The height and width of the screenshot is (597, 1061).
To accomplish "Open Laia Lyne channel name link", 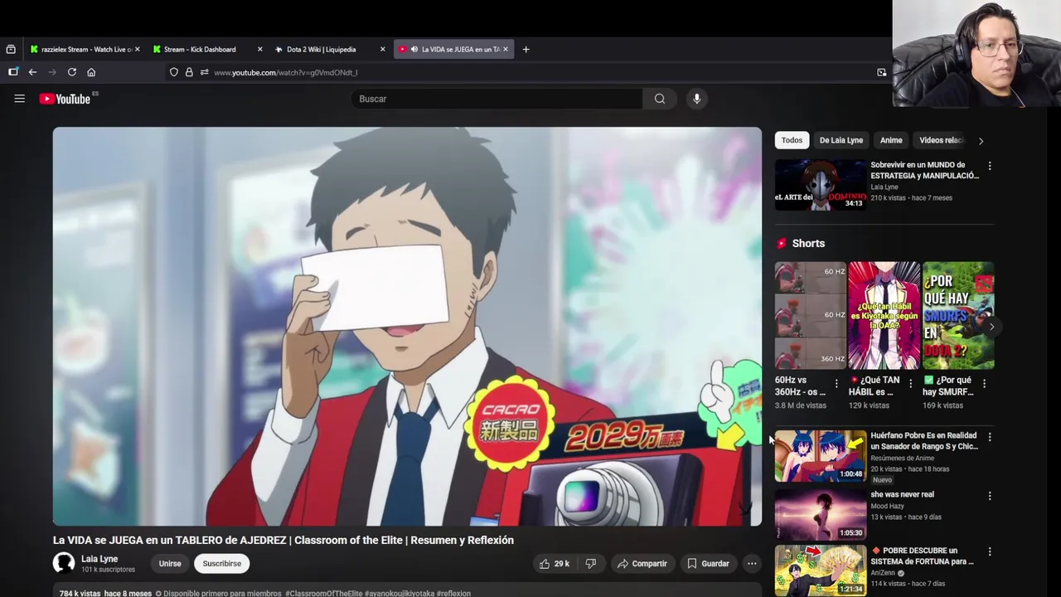I will [99, 559].
